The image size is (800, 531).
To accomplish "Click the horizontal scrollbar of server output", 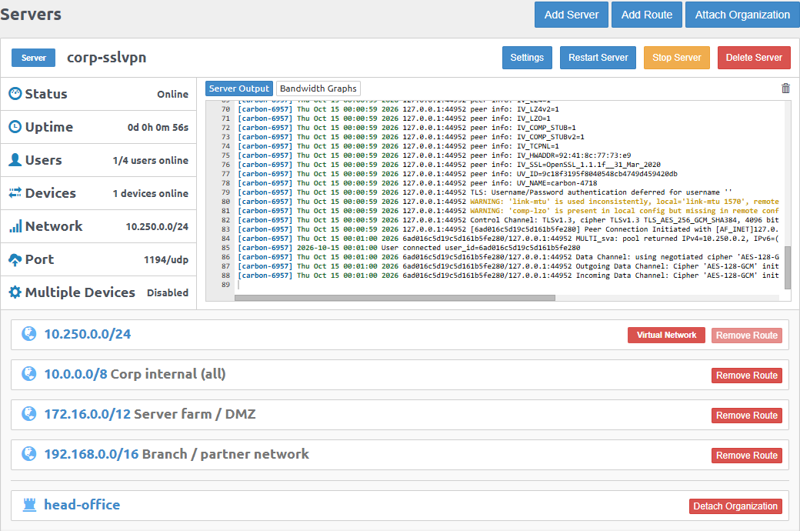I will (x=395, y=298).
